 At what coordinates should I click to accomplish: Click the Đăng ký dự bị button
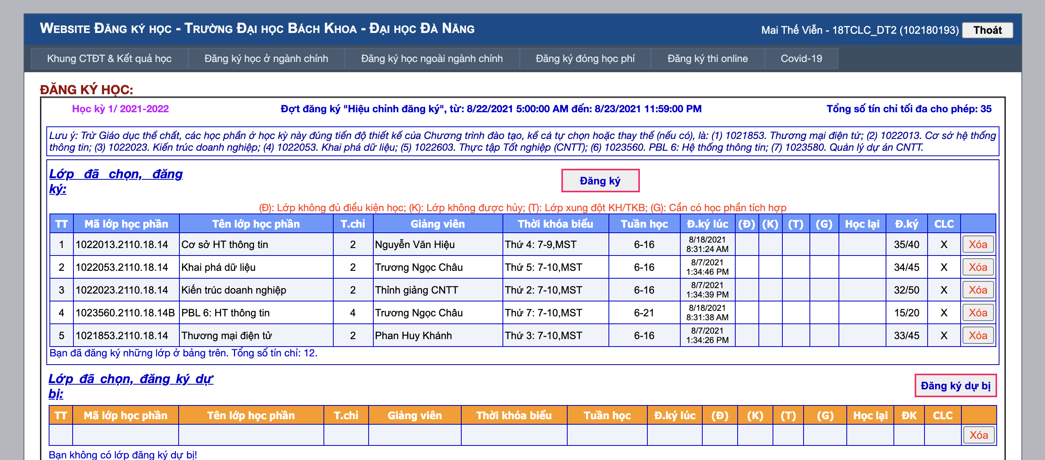point(955,385)
